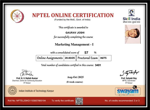
Task: Click the Swayam logo
Action: tap(128, 91)
